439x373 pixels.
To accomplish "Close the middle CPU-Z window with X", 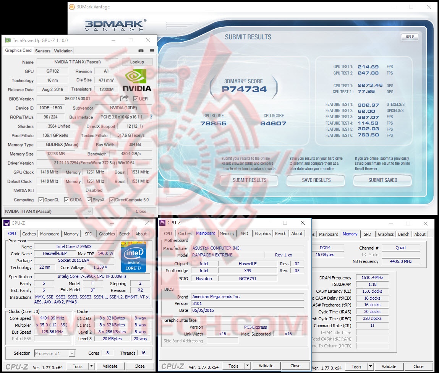I will point(302,223).
